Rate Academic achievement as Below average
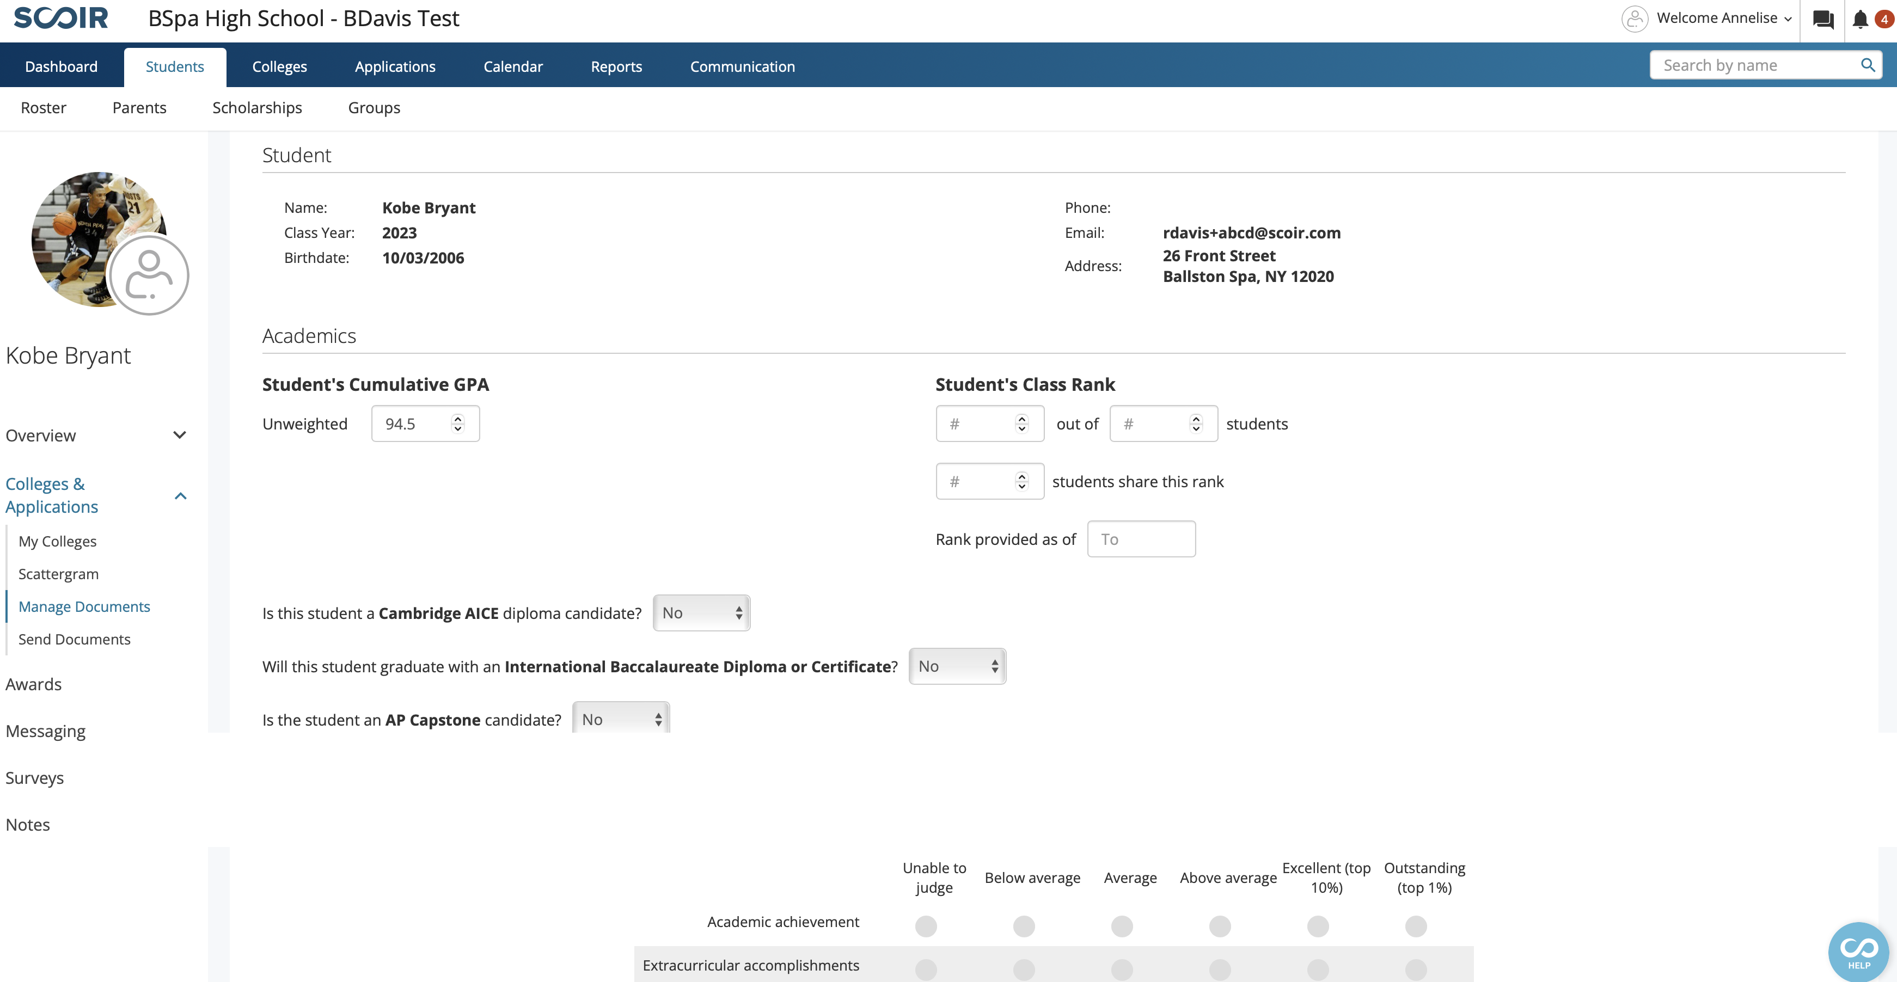1897x982 pixels. point(1024,925)
